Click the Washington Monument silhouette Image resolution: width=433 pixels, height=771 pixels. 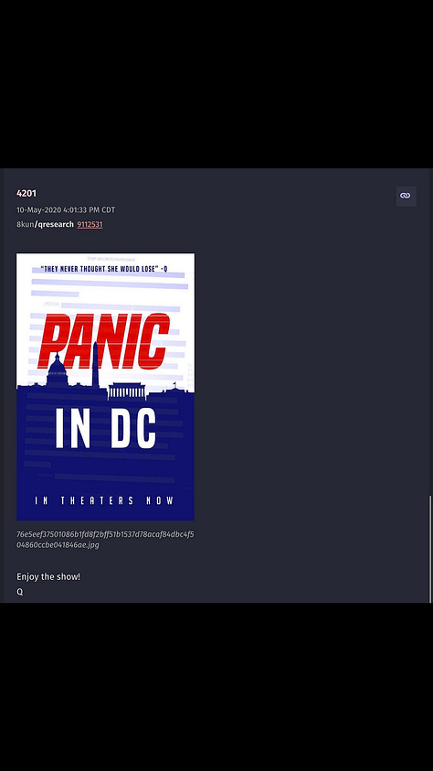95,365
